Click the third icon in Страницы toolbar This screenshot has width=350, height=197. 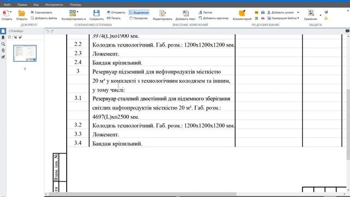click(x=20, y=37)
